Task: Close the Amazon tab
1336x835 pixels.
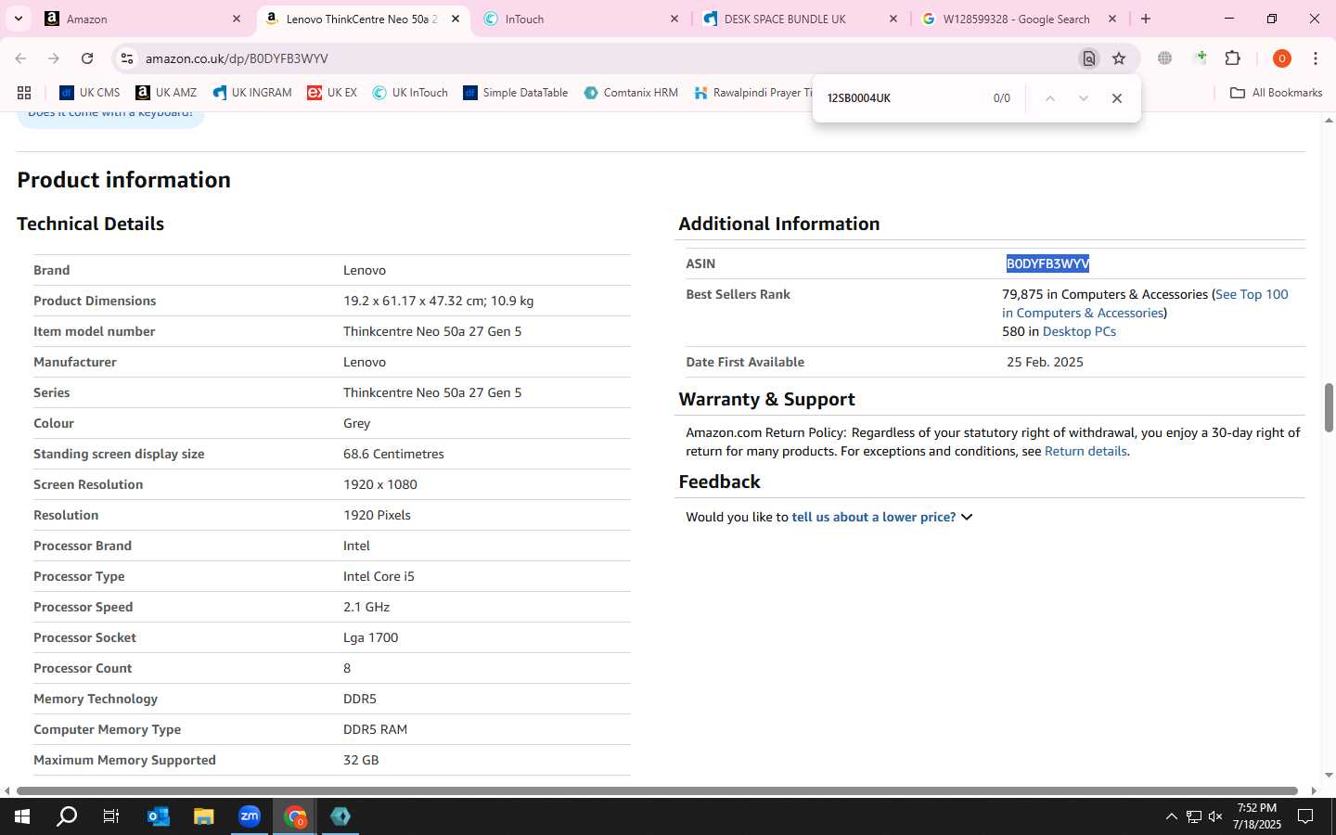Action: tap(237, 19)
